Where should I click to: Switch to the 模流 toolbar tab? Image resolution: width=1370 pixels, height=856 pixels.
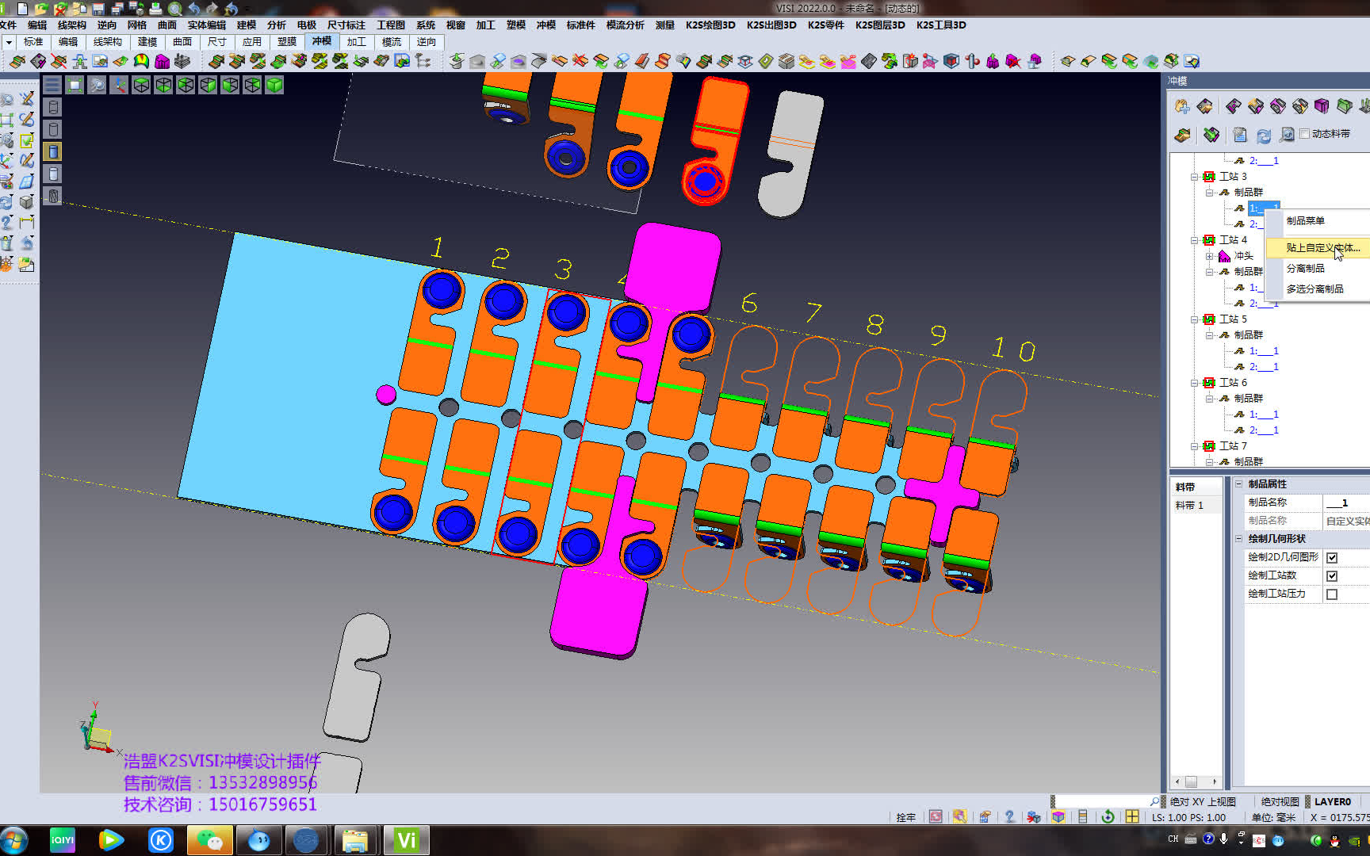[392, 42]
